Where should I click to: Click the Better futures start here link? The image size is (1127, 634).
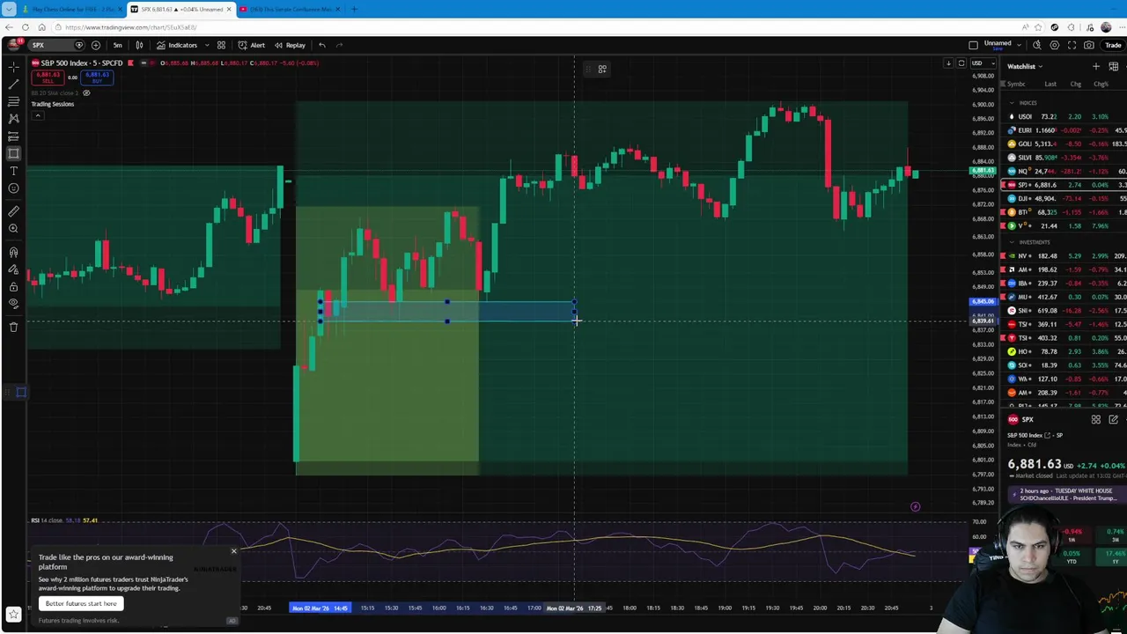coord(81,603)
